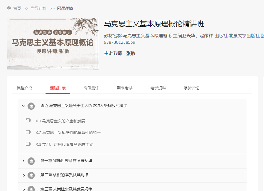
Task: Open 电子资料 tab
Action: pos(158,88)
